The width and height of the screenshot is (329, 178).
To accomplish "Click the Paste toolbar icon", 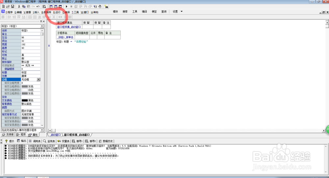I will tap(28, 7).
